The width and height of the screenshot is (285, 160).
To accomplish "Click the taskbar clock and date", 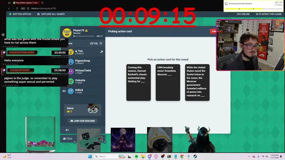I will 275,156.
